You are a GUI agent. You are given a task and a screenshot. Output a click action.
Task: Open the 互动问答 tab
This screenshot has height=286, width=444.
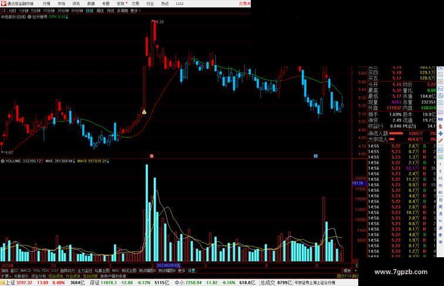point(90,276)
